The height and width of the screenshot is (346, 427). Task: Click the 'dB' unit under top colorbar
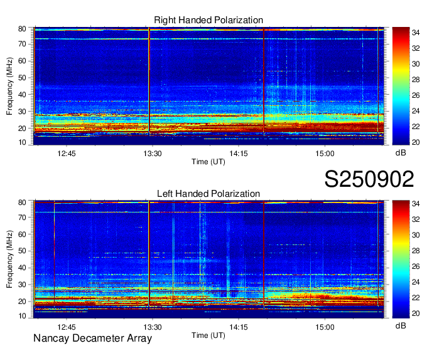tap(401, 152)
